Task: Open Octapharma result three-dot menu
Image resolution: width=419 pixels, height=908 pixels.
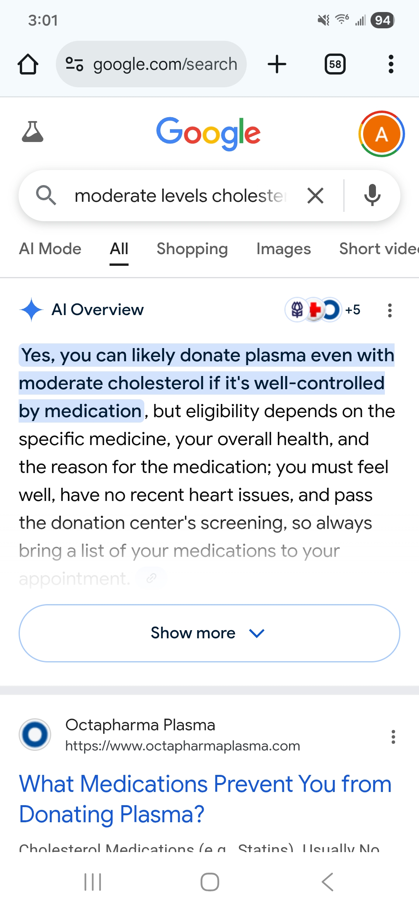Action: (x=393, y=736)
